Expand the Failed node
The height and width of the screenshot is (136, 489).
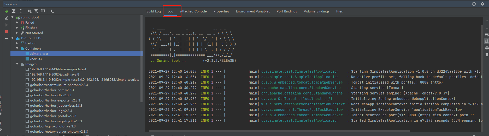click(17, 23)
